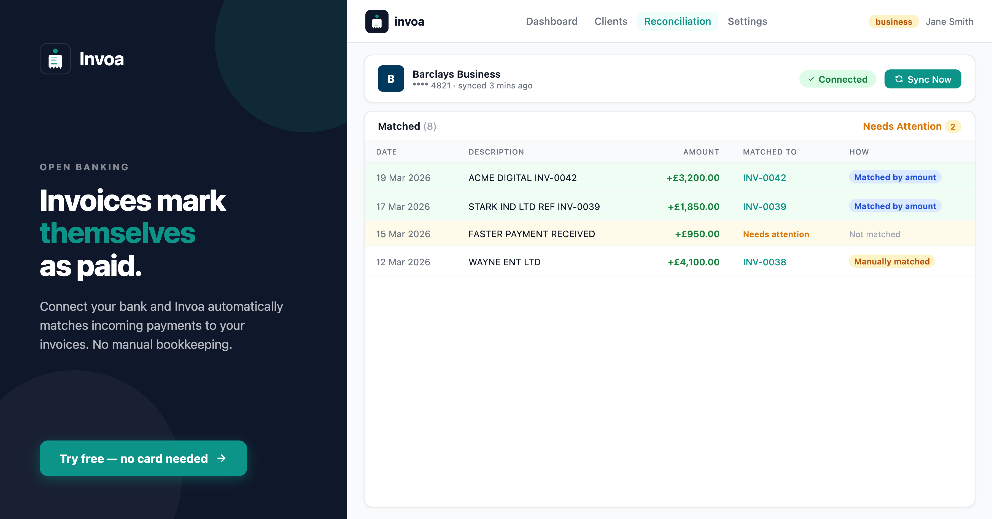Select the Reconciliation tab
Viewport: 992px width, 519px height.
(677, 21)
